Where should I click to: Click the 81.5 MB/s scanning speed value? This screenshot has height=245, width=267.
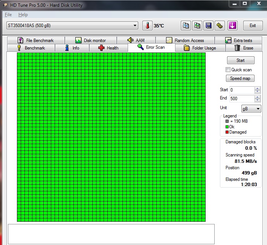tap(246, 161)
